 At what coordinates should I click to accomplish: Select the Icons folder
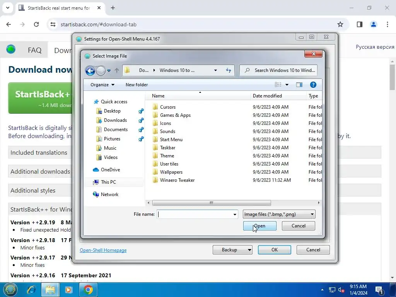(x=166, y=123)
